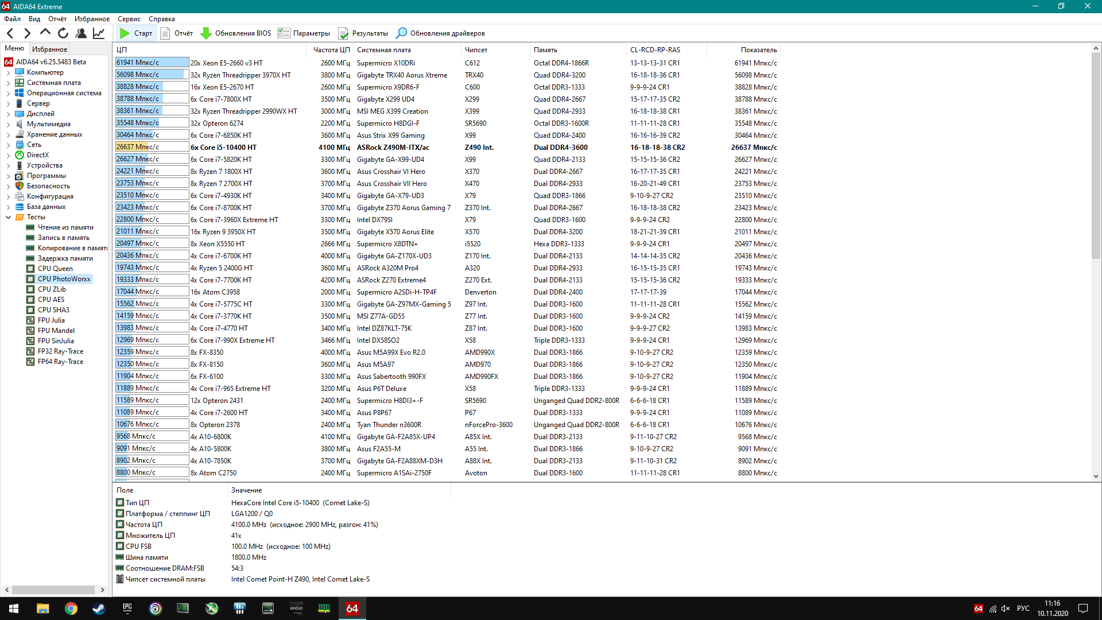The width and height of the screenshot is (1102, 620).
Task: Switch to the Избранное tab
Action: click(x=49, y=49)
